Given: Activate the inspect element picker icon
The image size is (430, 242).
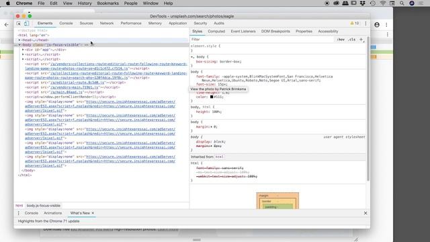Looking at the screenshot, I should [x=19, y=24].
